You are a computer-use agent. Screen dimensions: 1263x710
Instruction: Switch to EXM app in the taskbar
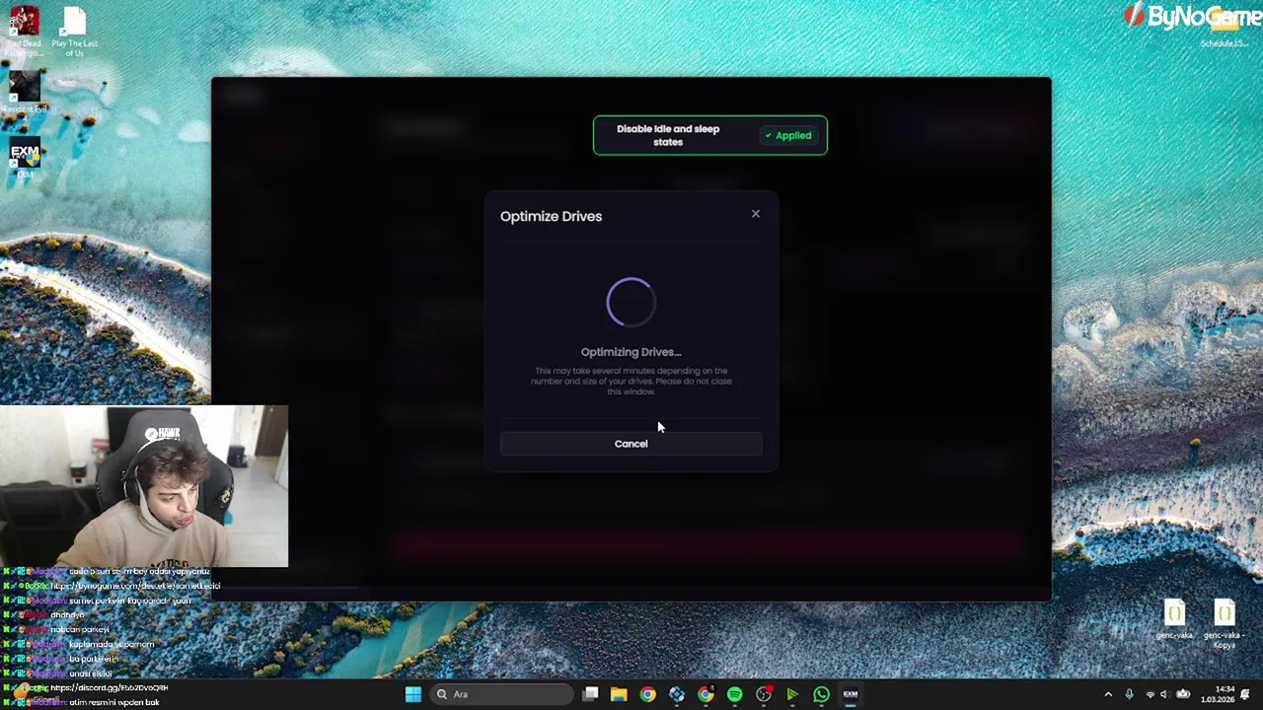coord(850,694)
